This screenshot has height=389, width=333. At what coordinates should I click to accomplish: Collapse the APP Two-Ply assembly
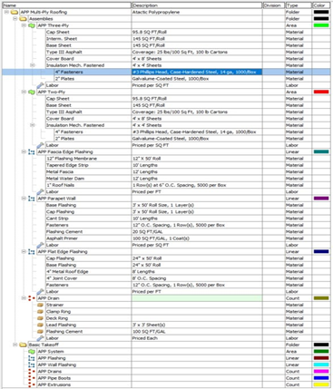(24, 92)
